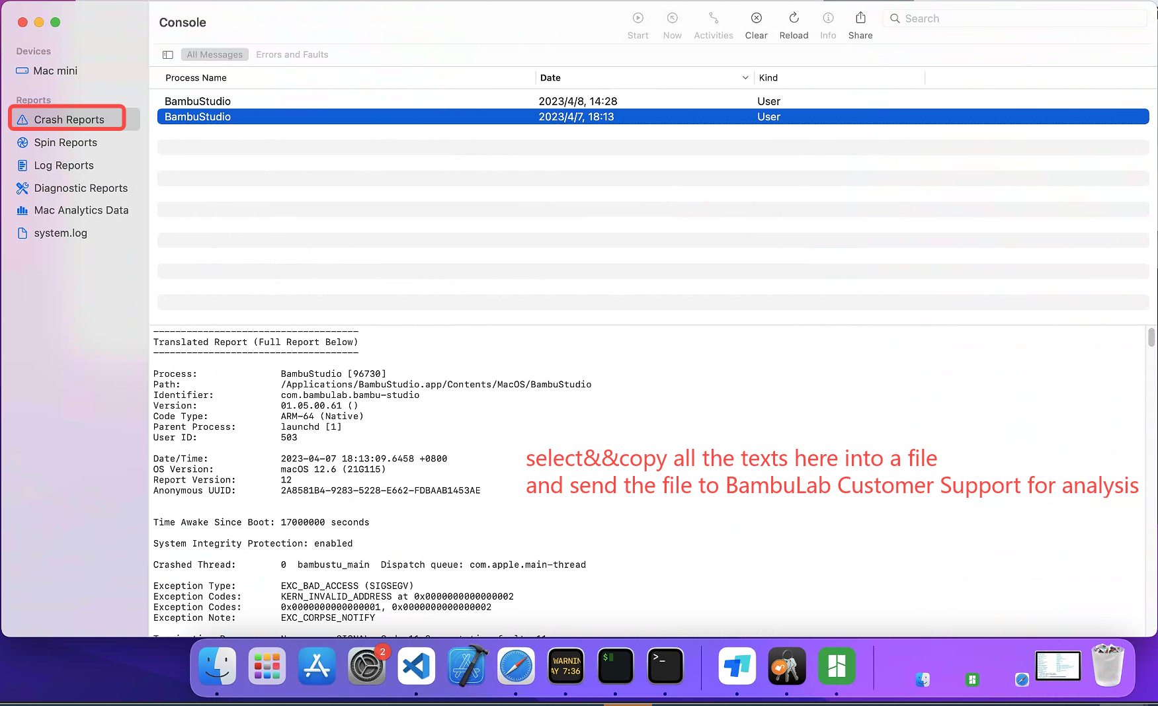The width and height of the screenshot is (1158, 706).
Task: Open Finder from the Dock
Action: point(218,666)
